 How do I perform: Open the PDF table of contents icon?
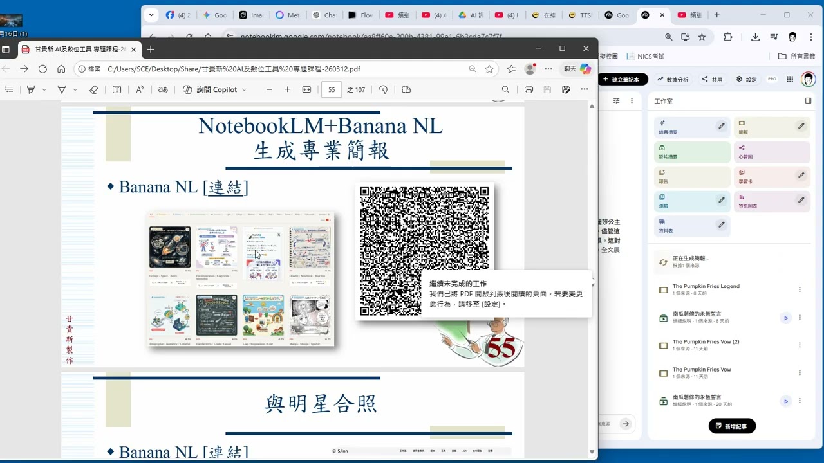tap(8, 89)
